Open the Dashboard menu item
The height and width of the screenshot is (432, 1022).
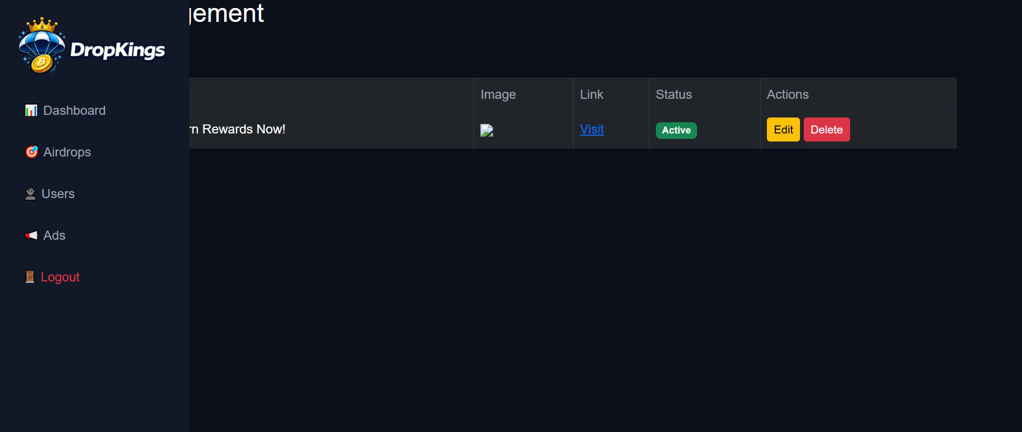pyautogui.click(x=74, y=111)
